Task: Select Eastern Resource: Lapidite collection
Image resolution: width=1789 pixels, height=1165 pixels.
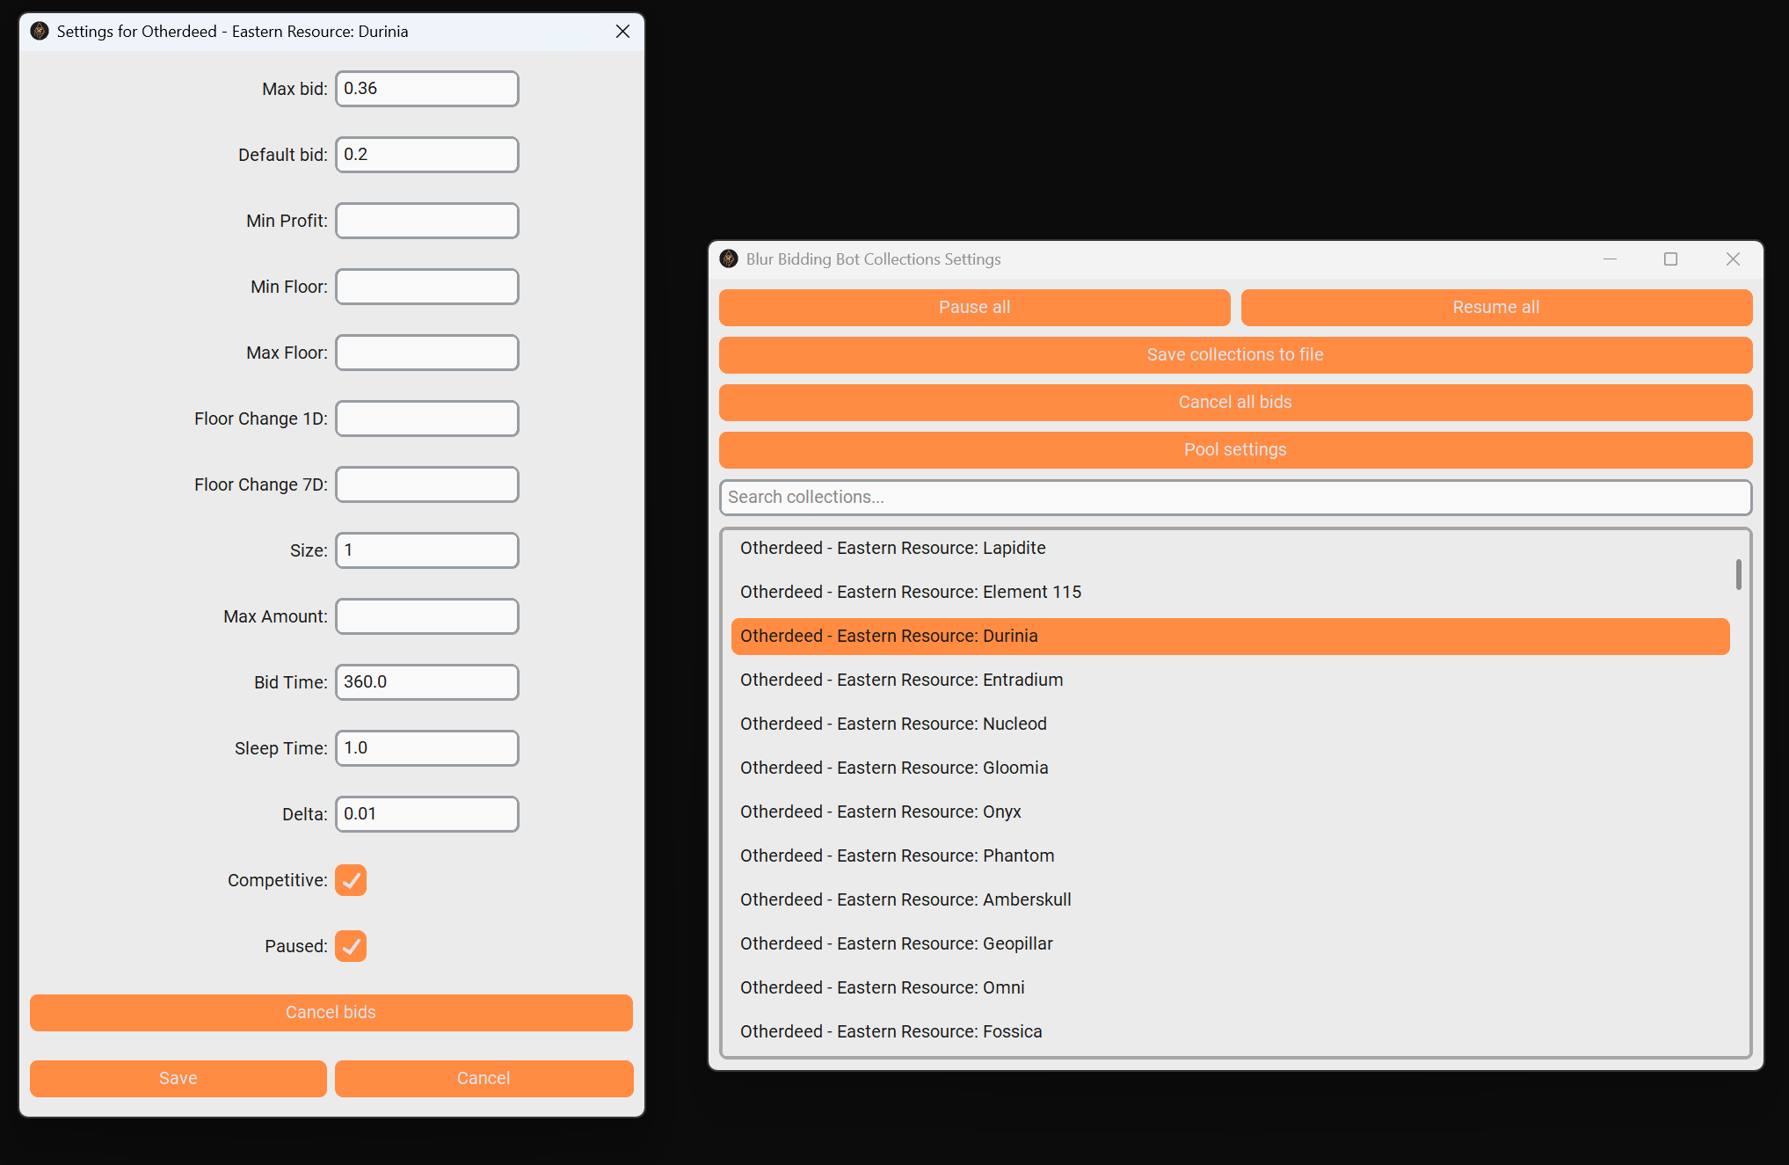Action: coord(892,549)
